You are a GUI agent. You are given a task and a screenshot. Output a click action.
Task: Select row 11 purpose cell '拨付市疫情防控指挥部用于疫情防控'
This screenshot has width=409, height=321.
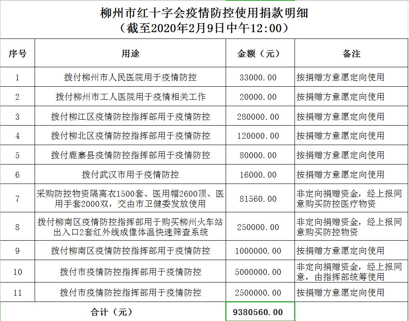click(x=131, y=292)
